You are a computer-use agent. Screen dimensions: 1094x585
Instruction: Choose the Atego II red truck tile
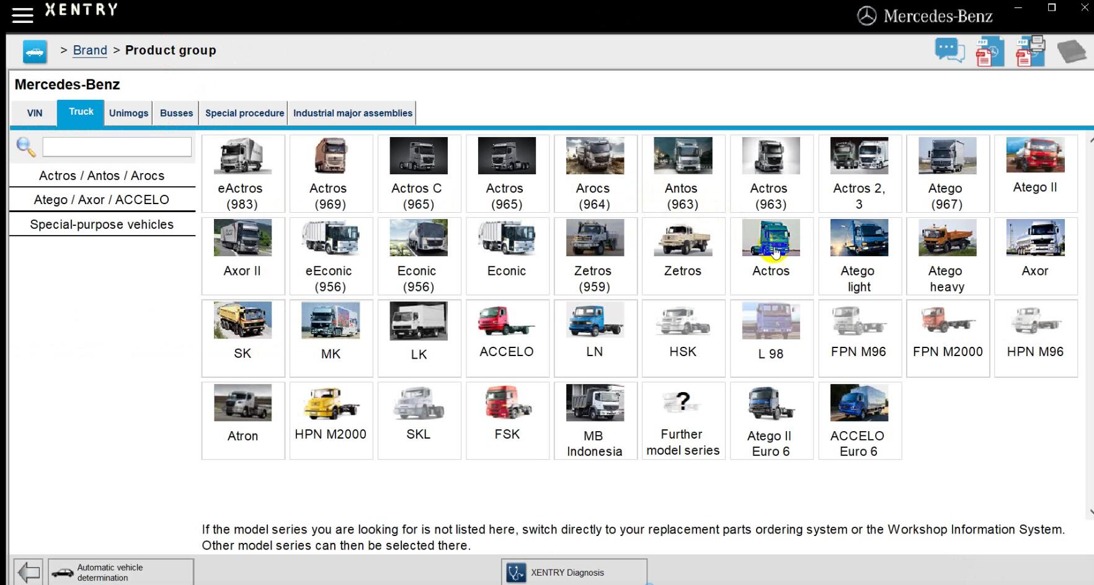click(1036, 174)
